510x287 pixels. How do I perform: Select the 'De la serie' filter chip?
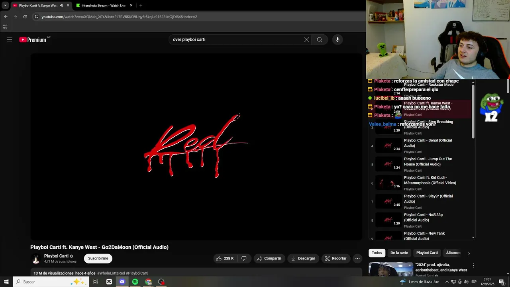[x=399, y=253]
